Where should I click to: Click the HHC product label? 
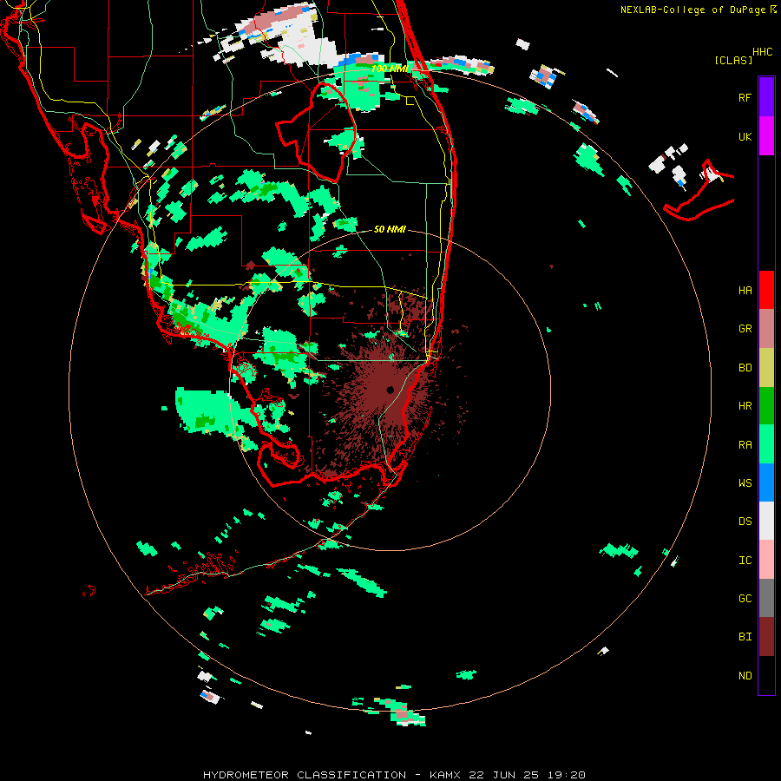tap(762, 52)
